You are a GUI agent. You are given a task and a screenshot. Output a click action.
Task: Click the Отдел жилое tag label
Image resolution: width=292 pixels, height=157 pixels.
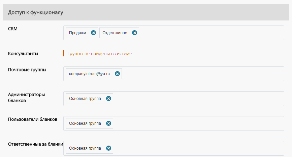(x=115, y=33)
